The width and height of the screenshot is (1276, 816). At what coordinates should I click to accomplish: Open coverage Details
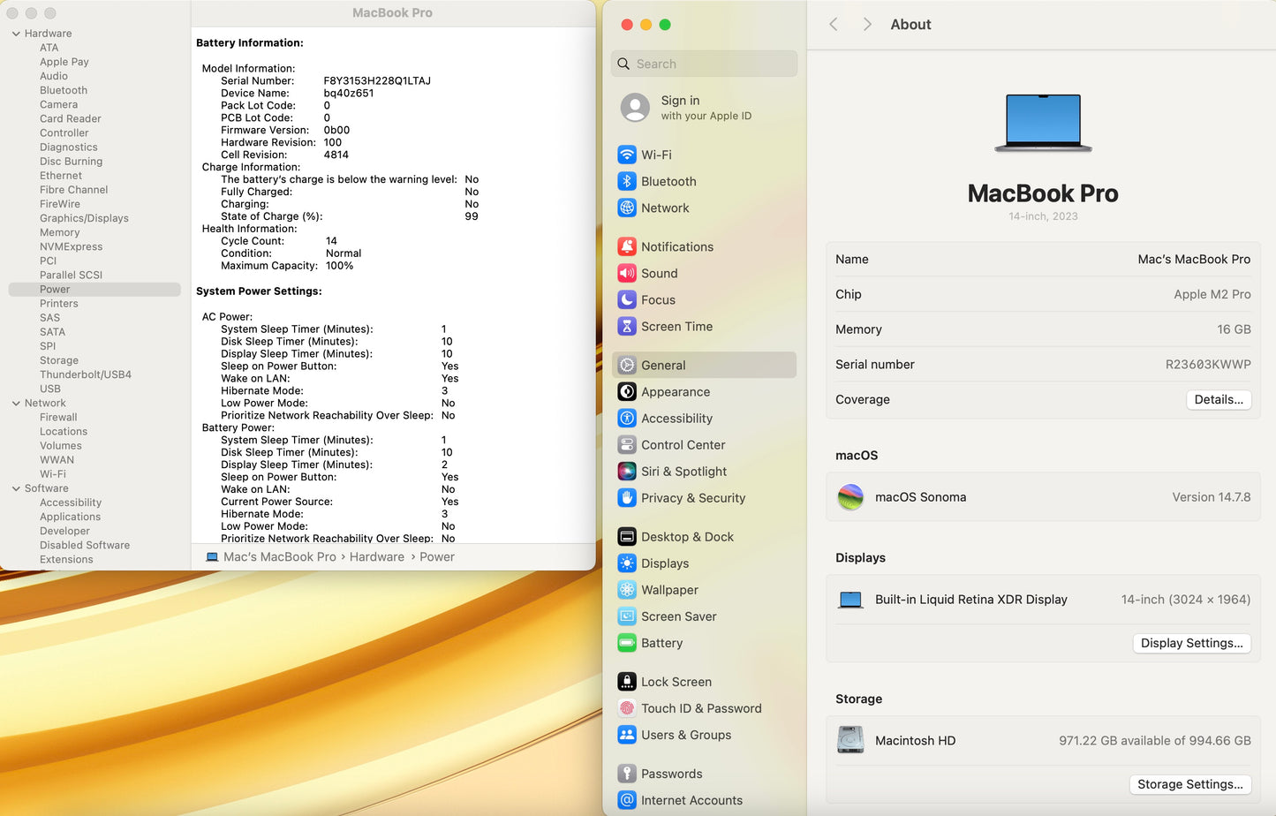(x=1219, y=399)
